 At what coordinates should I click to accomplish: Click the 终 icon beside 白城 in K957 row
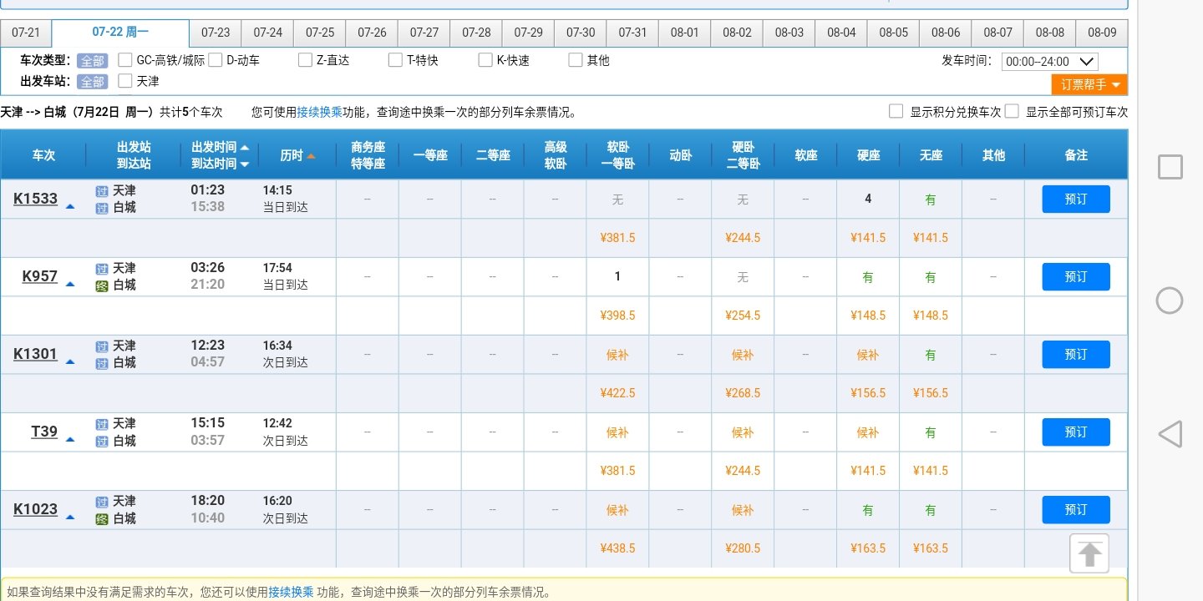[x=102, y=285]
